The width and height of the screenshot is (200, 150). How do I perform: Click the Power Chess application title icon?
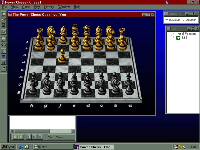pyautogui.click(x=2, y=2)
